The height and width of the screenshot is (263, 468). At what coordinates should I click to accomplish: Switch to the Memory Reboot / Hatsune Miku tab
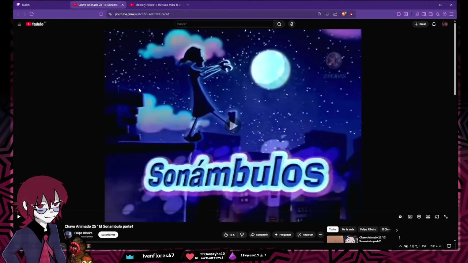click(x=156, y=5)
